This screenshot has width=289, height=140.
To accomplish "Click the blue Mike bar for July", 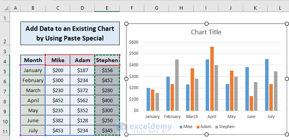I will click(267, 85).
